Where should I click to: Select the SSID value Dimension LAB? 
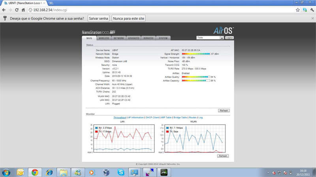click(120, 61)
